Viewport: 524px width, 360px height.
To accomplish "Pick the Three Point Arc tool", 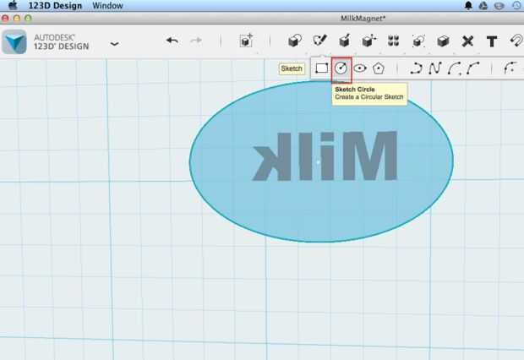I will [x=473, y=68].
